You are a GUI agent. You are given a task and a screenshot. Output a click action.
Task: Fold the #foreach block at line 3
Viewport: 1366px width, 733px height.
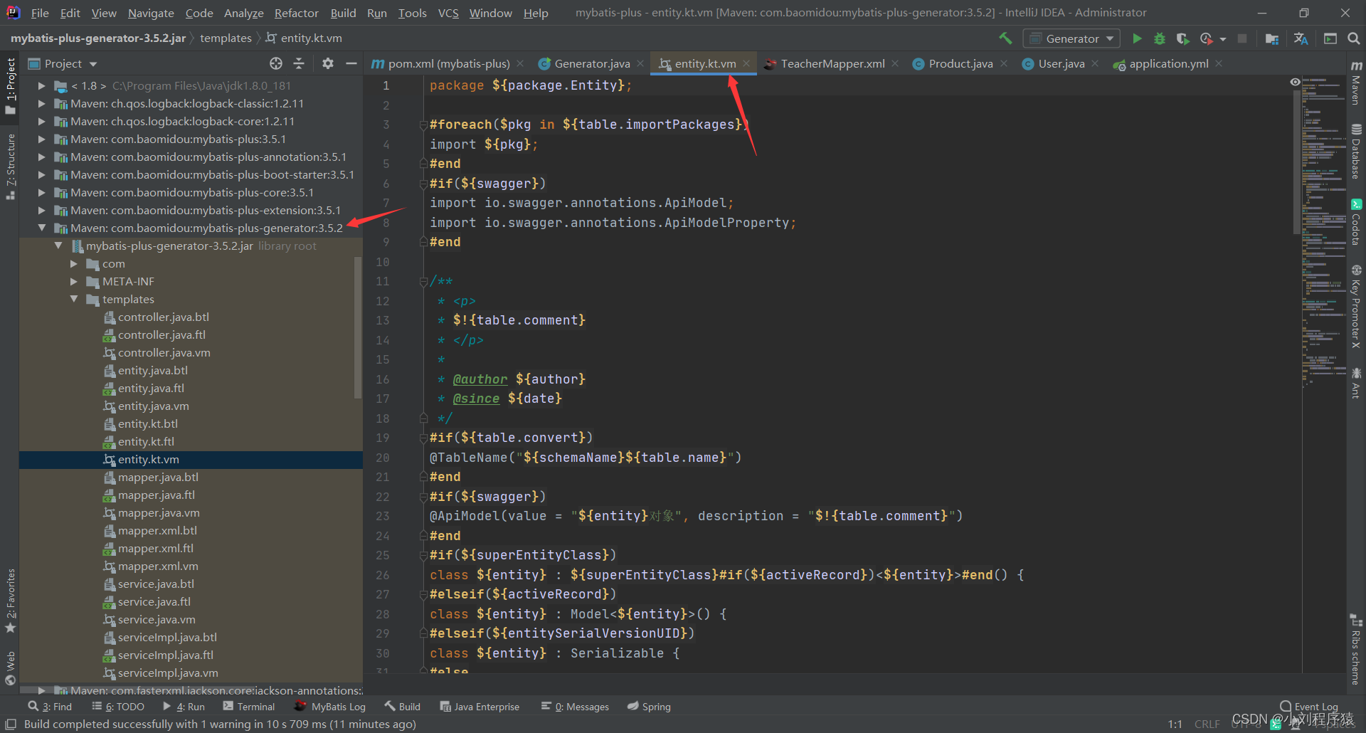coord(423,125)
